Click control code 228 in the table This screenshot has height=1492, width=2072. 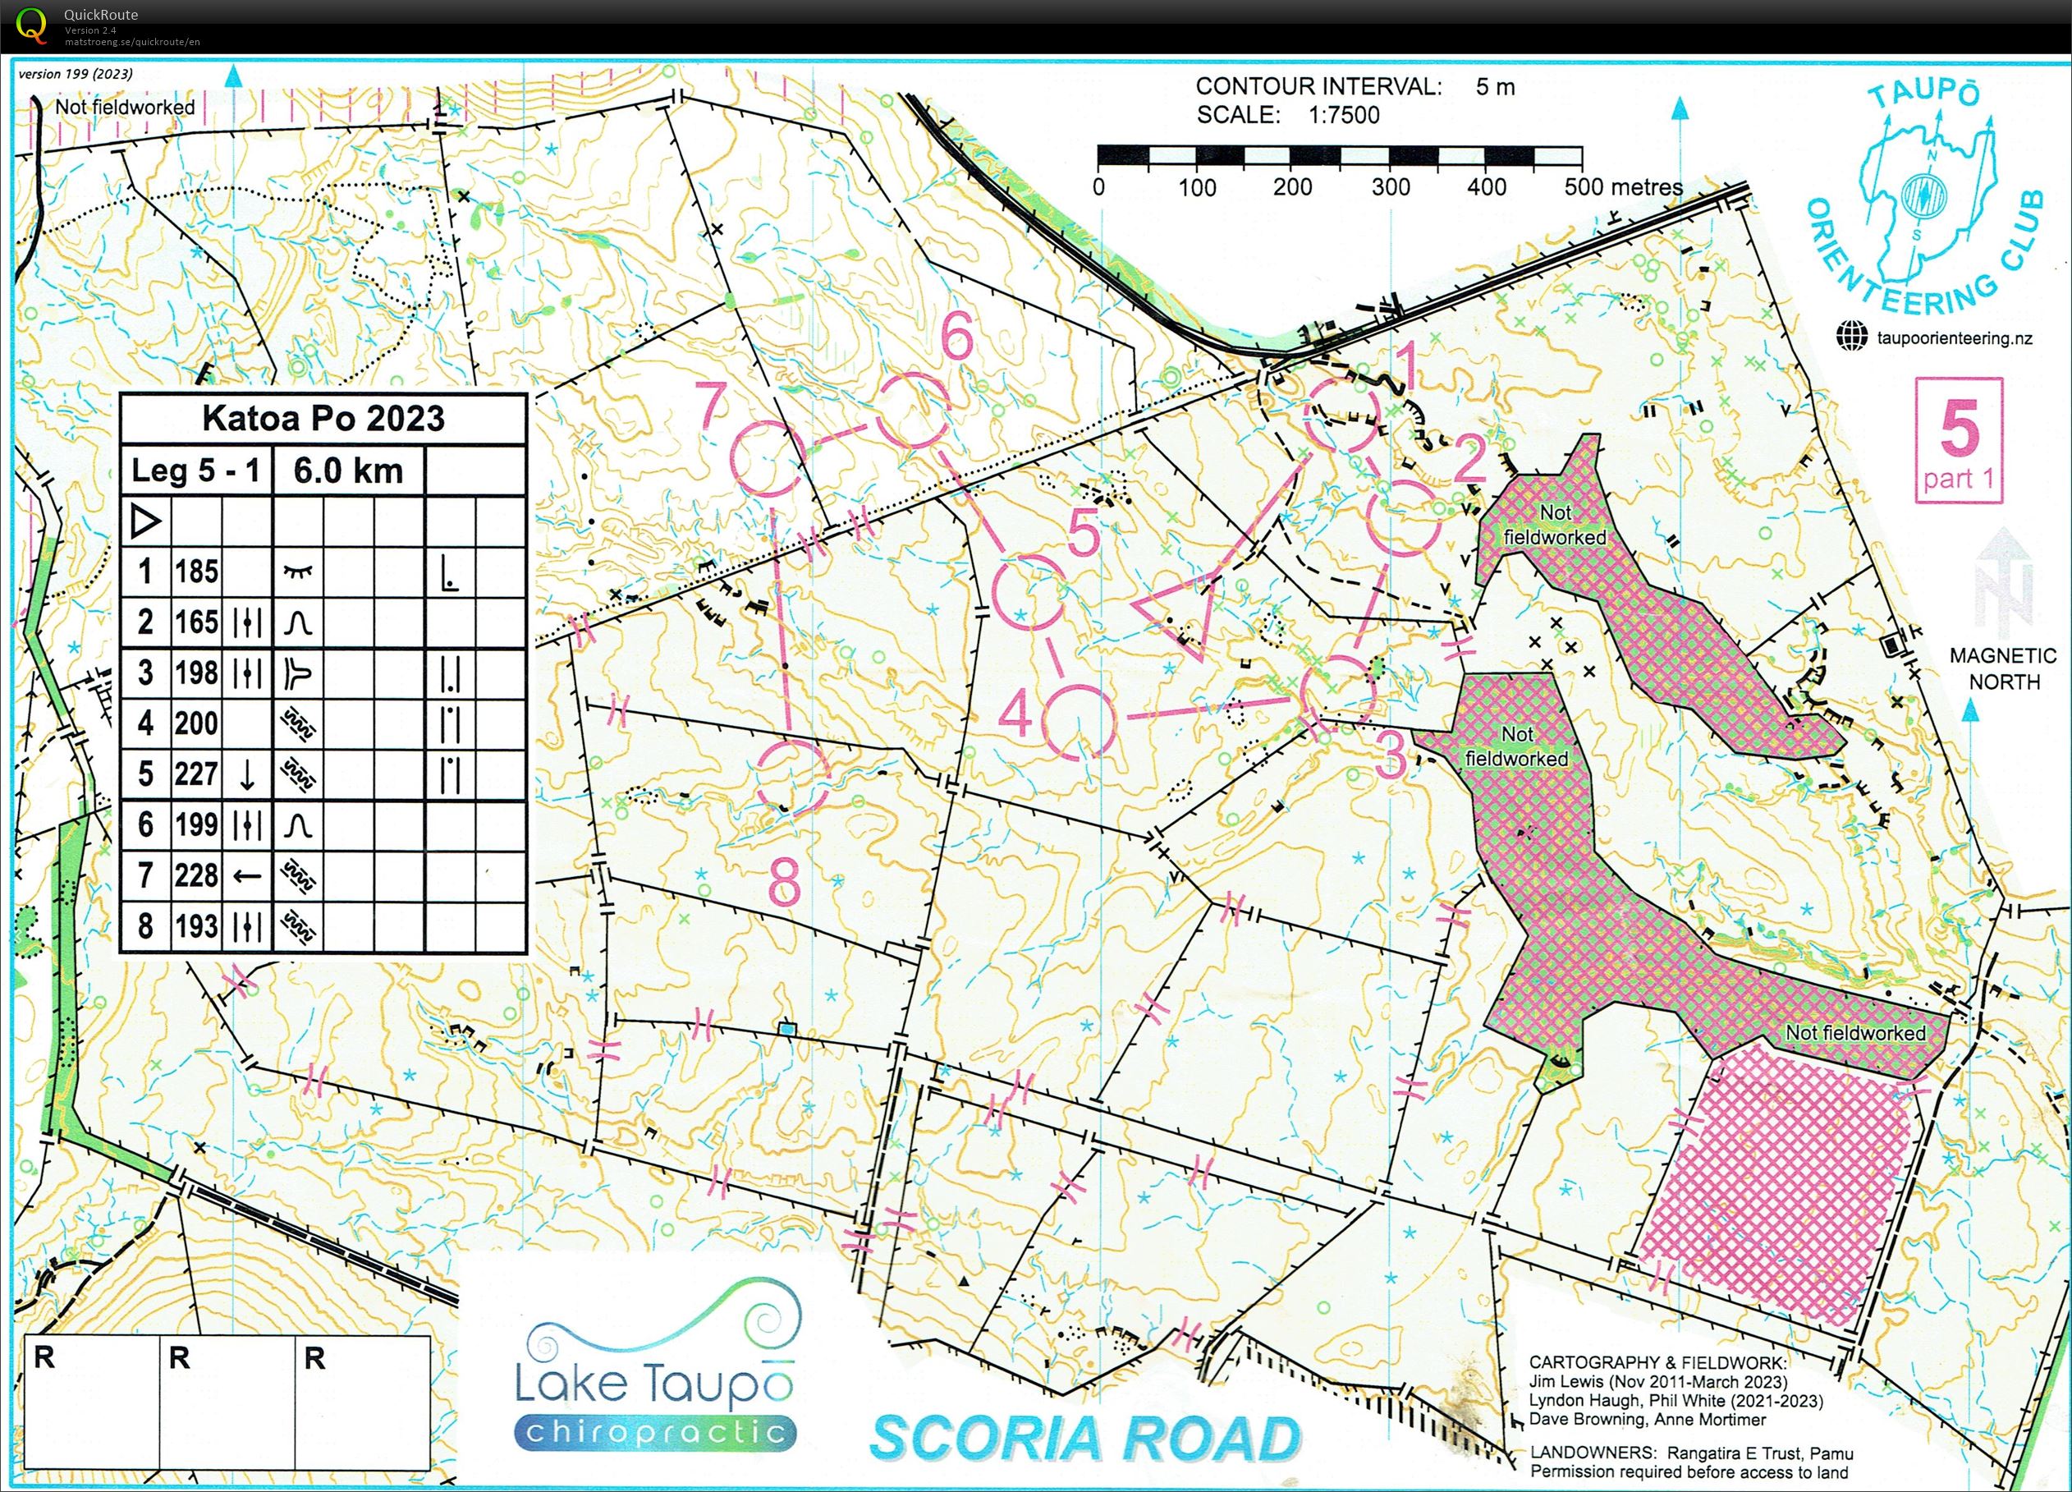tap(196, 875)
